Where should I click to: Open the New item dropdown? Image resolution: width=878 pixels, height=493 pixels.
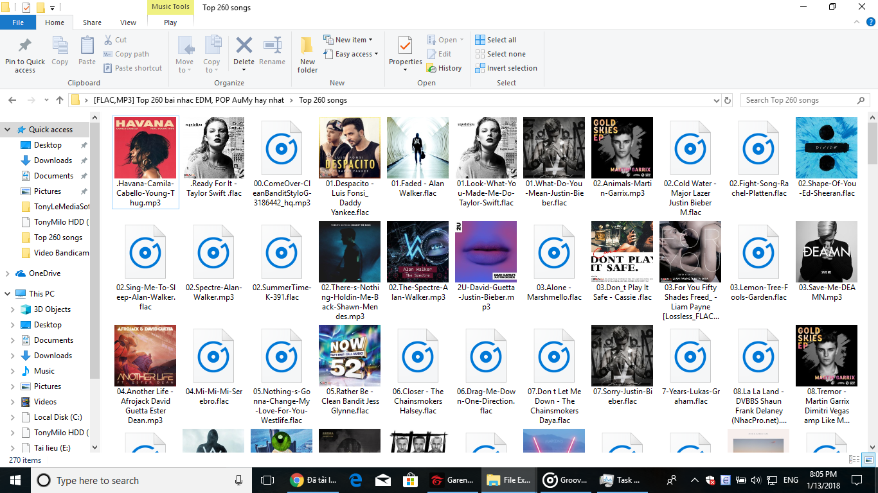(x=347, y=40)
